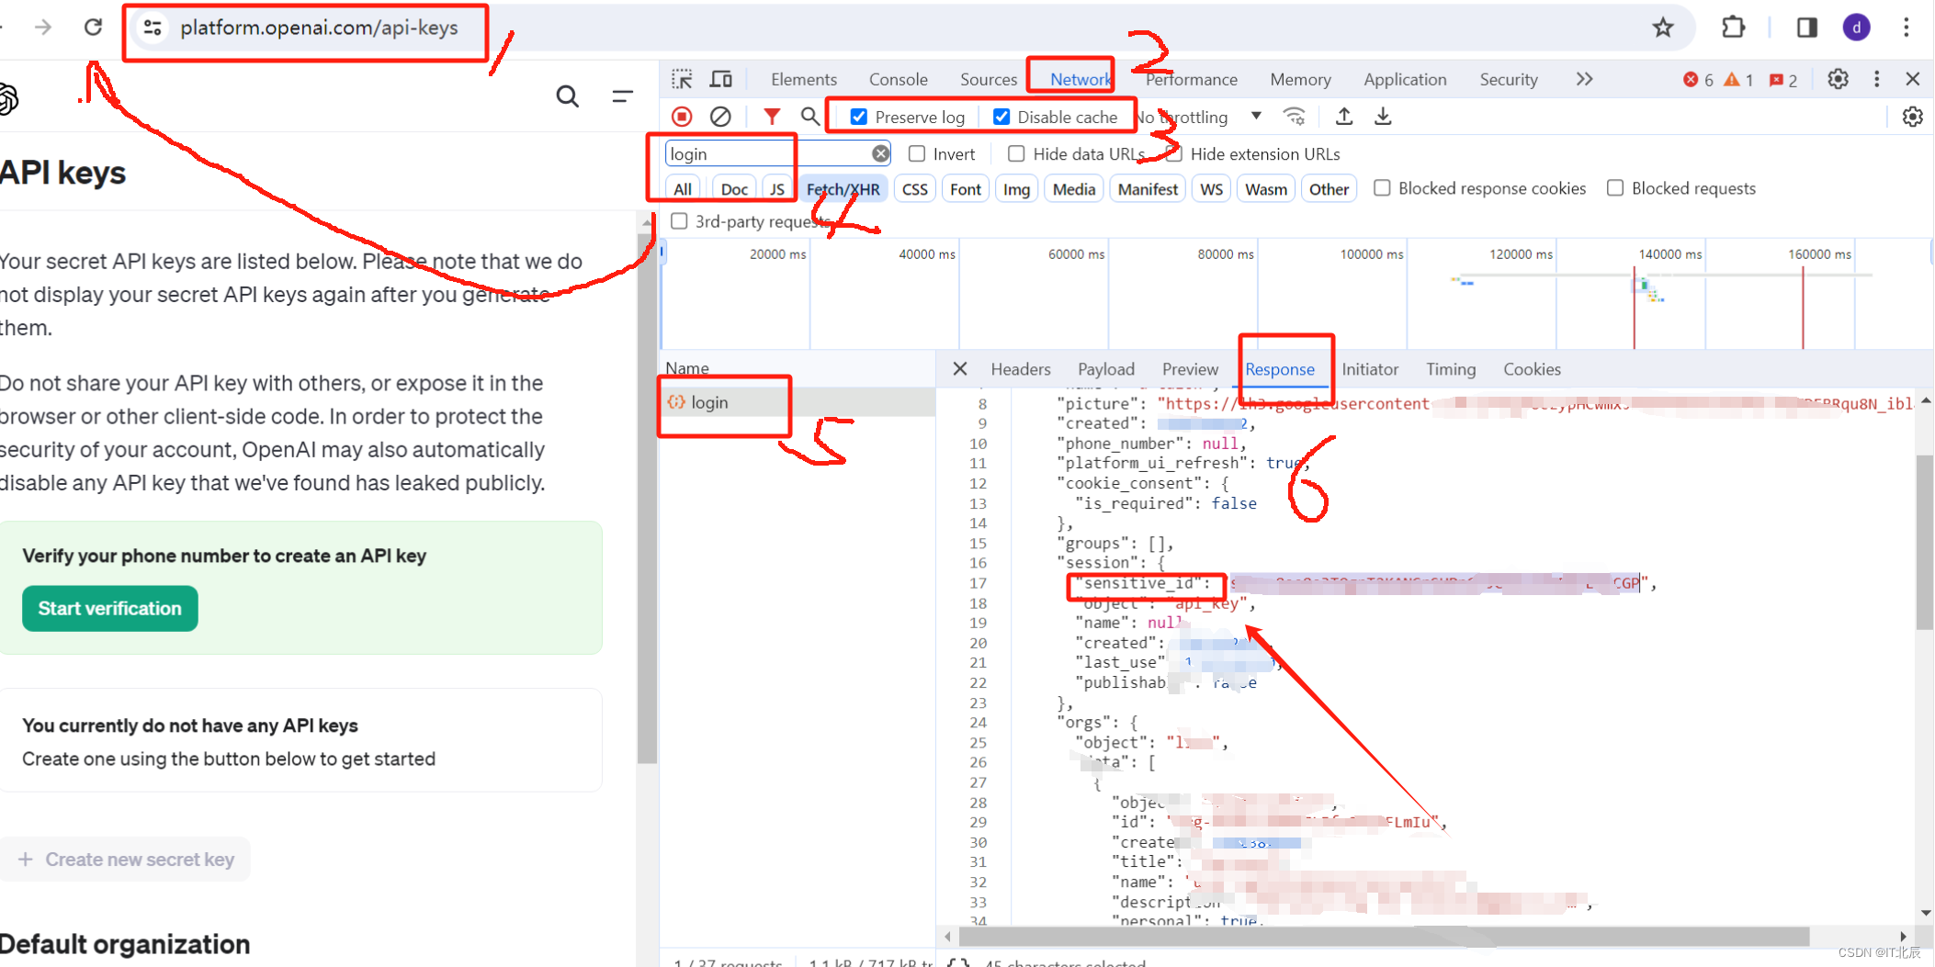
Task: Toggle the browser side panel icon
Action: [x=1806, y=28]
